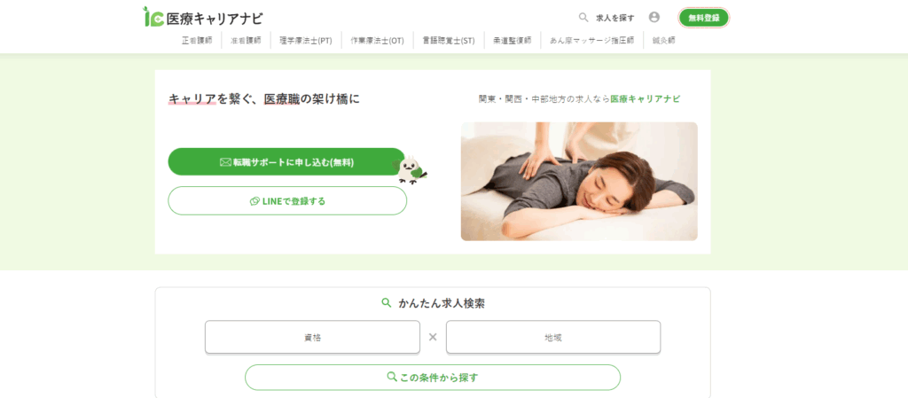Click the search magnifier icon in header
Image resolution: width=908 pixels, height=398 pixels.
tap(583, 18)
